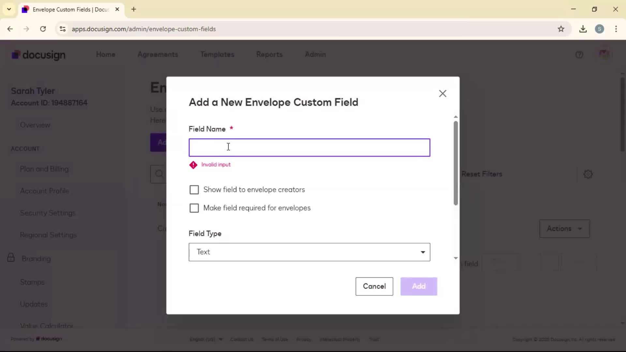This screenshot has width=626, height=352.
Task: Open Branding settings
Action: point(36,258)
